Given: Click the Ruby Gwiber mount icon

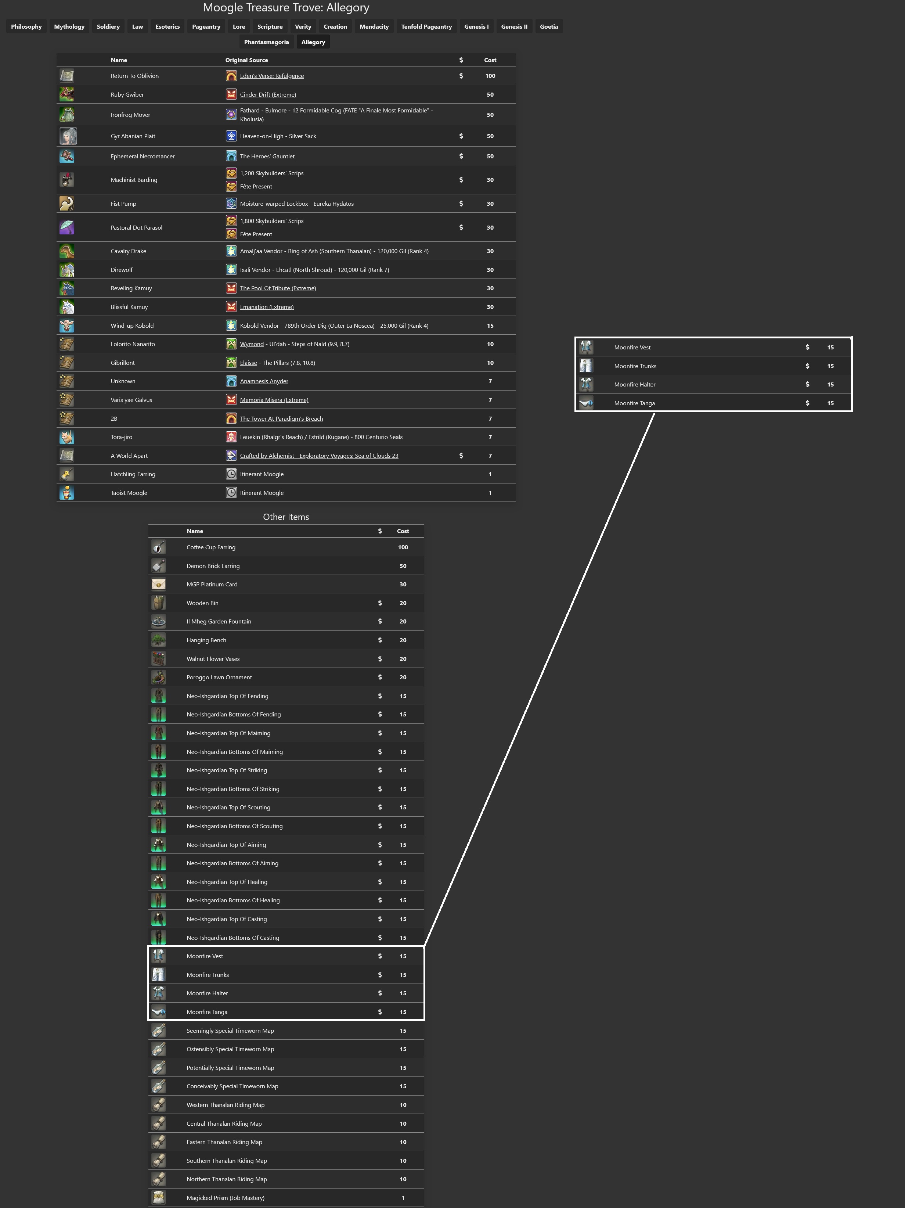Looking at the screenshot, I should click(x=66, y=94).
